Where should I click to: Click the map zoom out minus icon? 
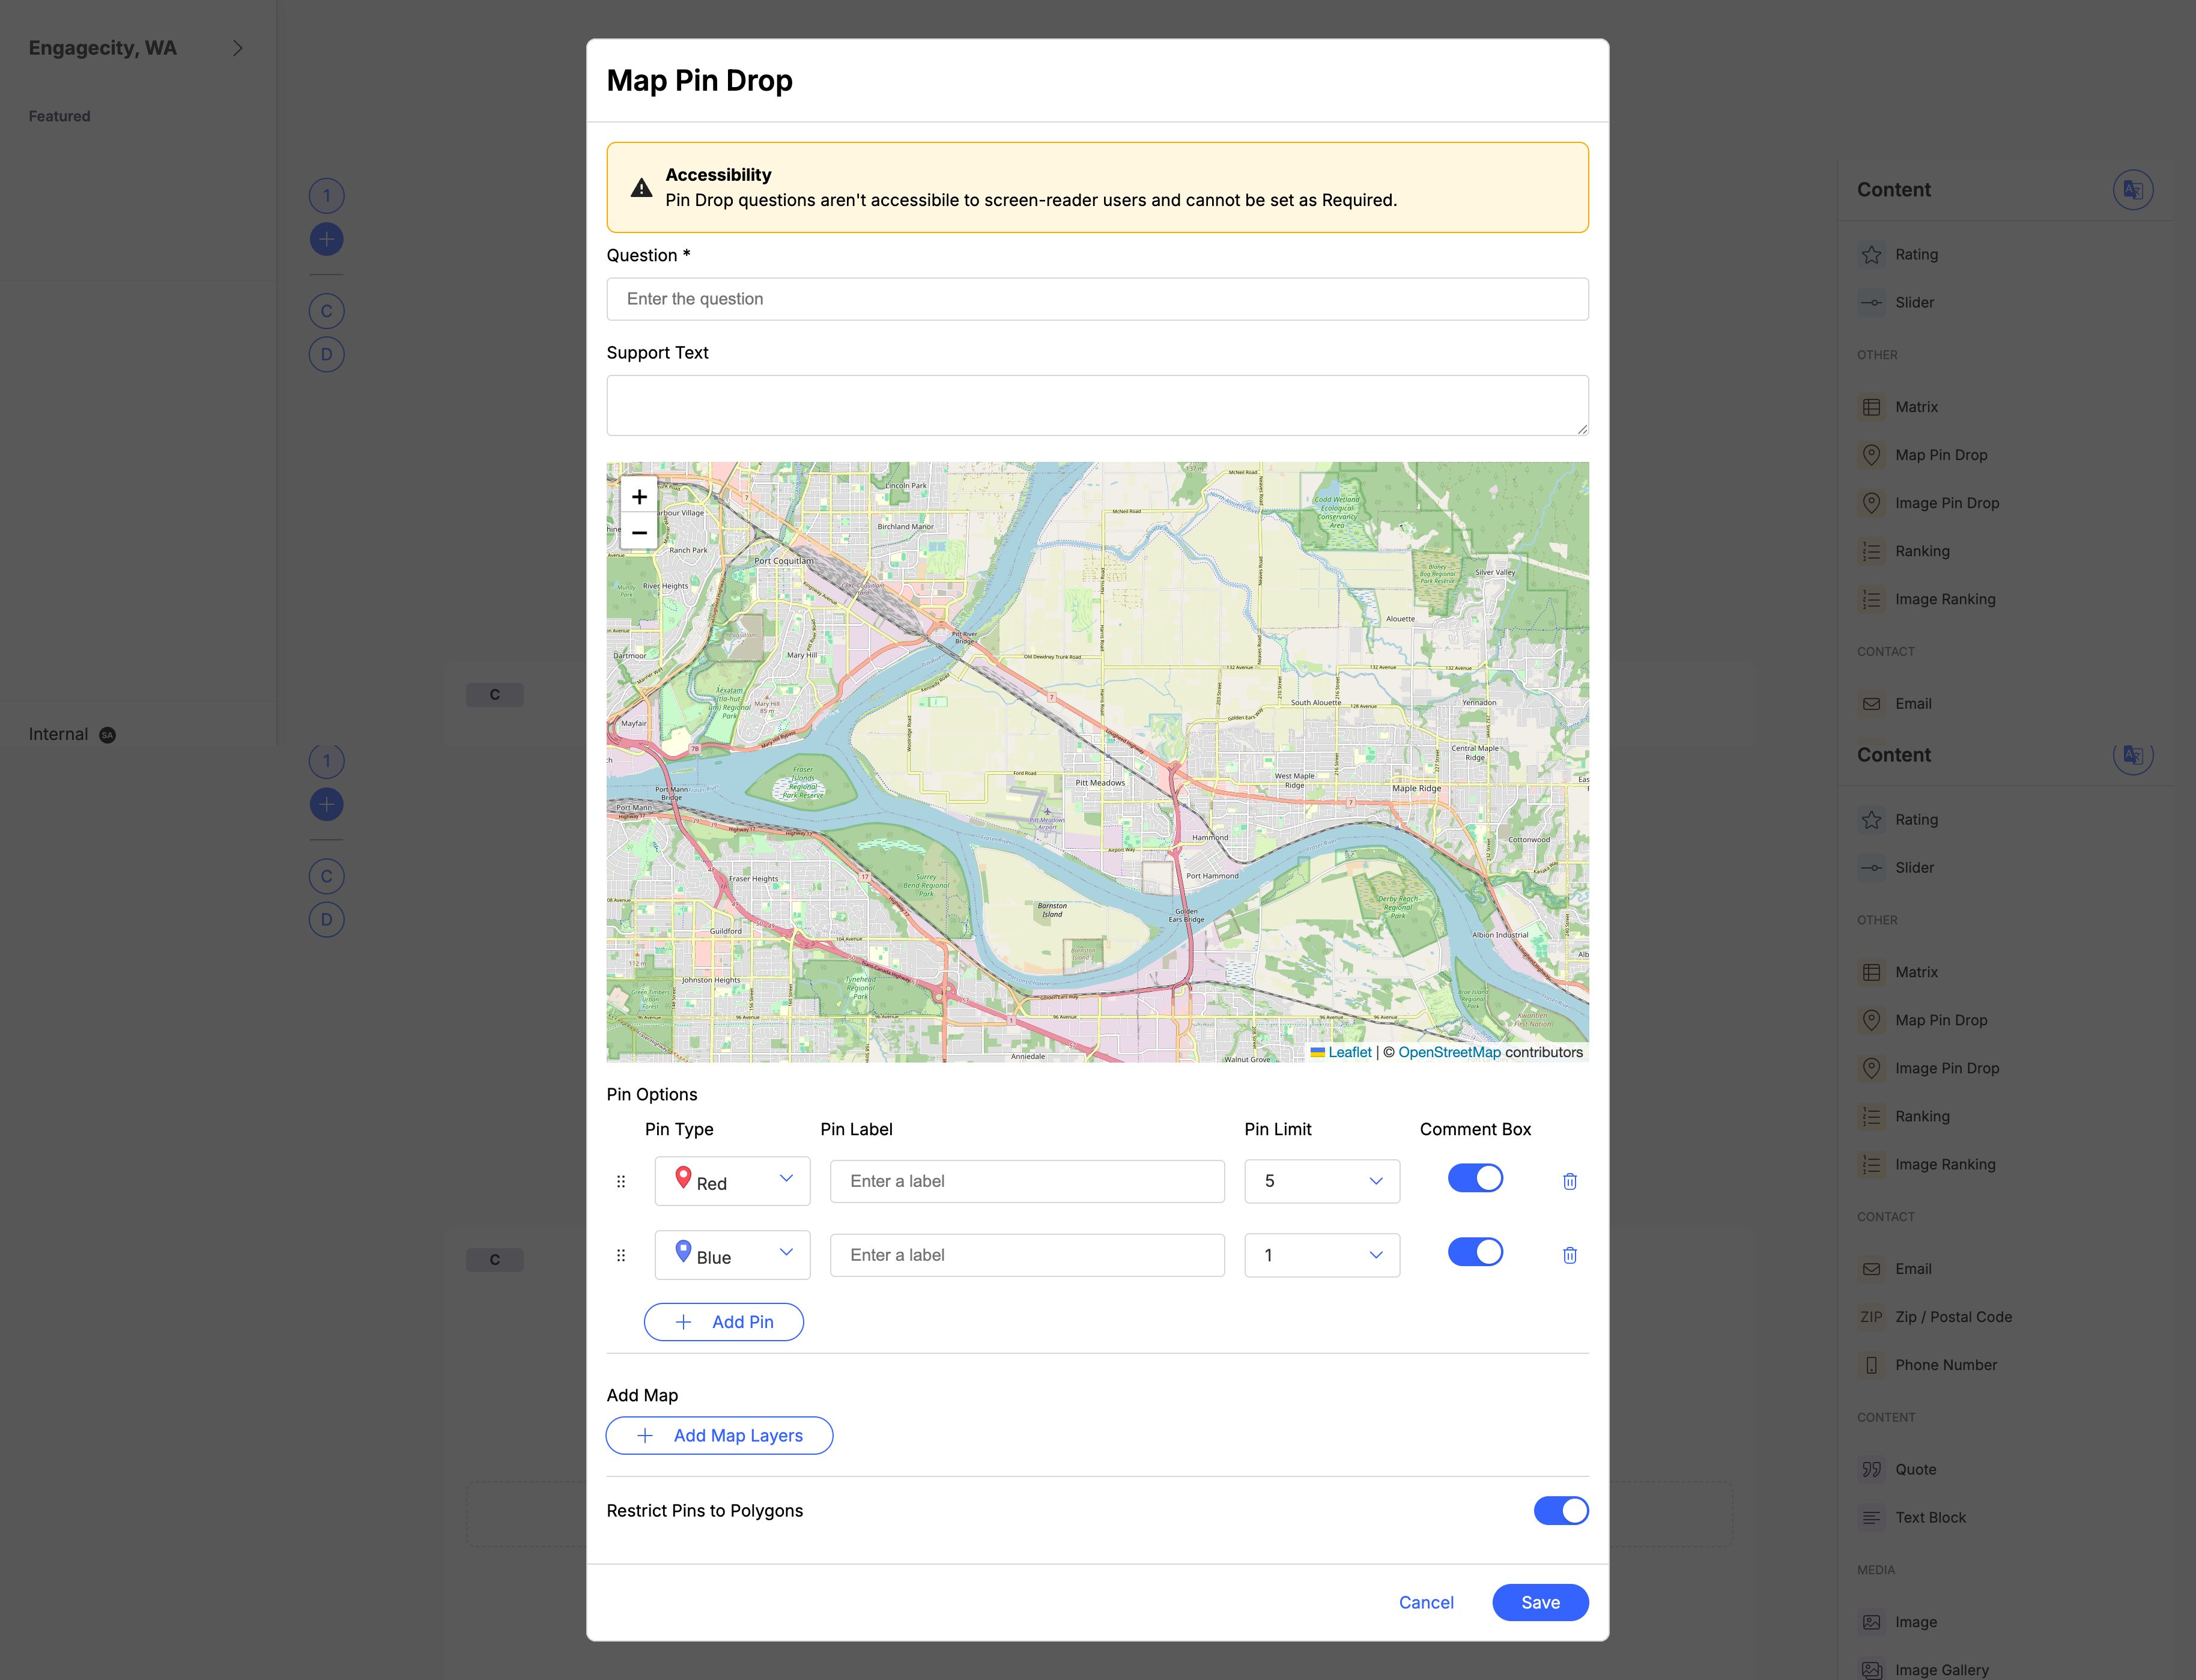point(639,533)
